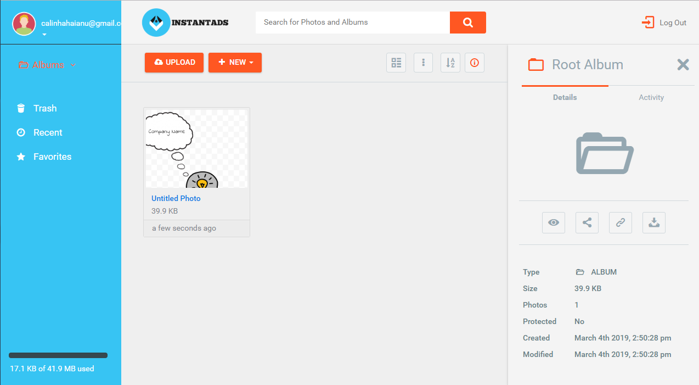Open the Untitled Photo thumbnail
This screenshot has width=699, height=385.
coord(196,149)
